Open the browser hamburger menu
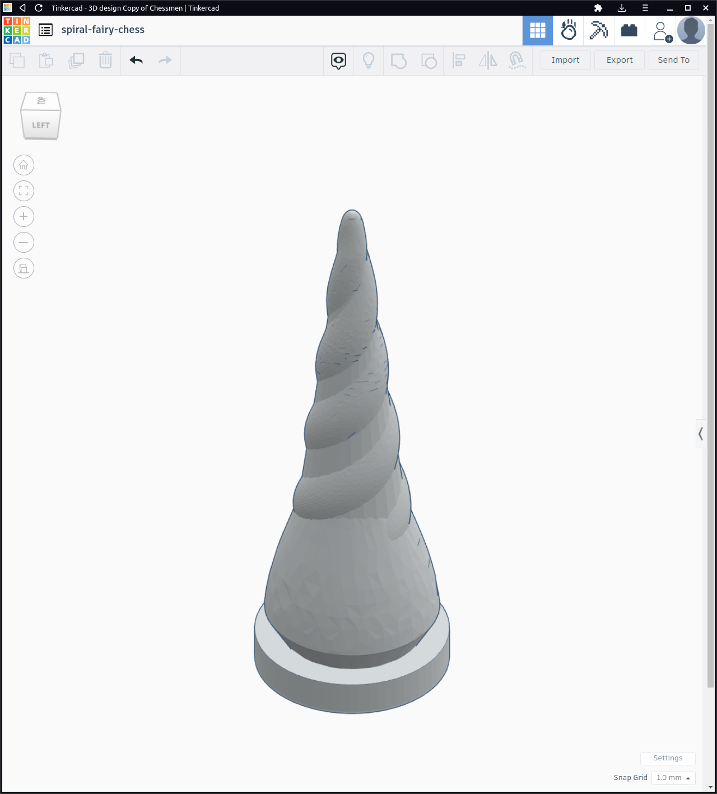This screenshot has height=794, width=717. (x=645, y=8)
